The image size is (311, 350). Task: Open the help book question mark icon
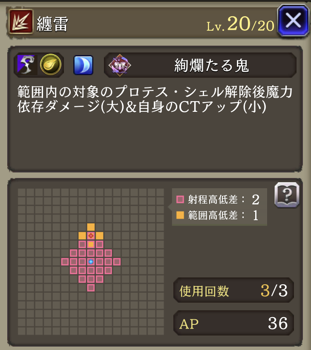pos(287,195)
